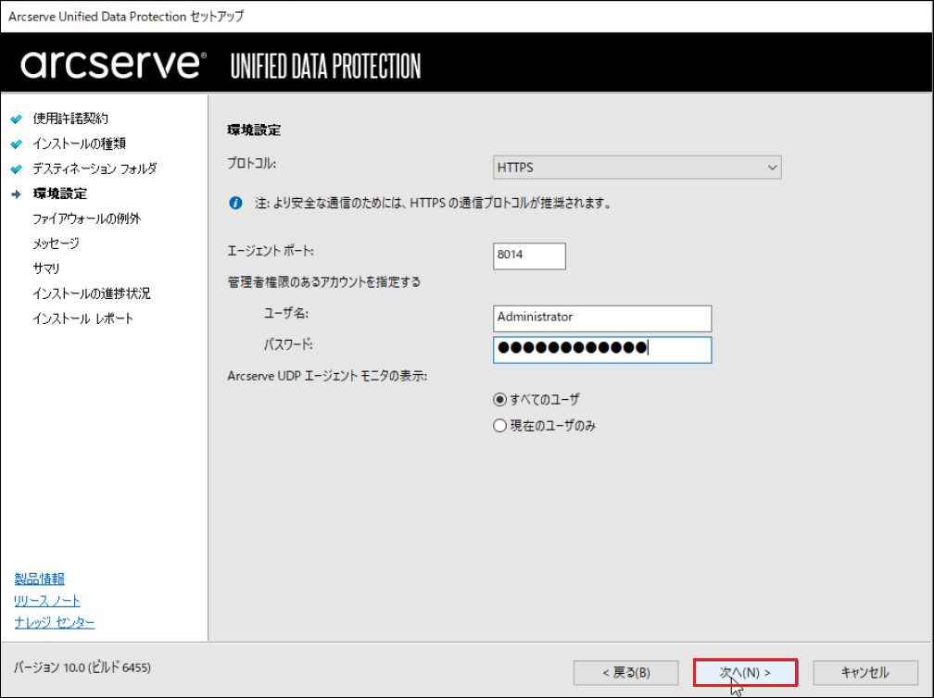The width and height of the screenshot is (934, 698).
Task: Click the ユーザ名 field containing Administrator
Action: pos(602,318)
